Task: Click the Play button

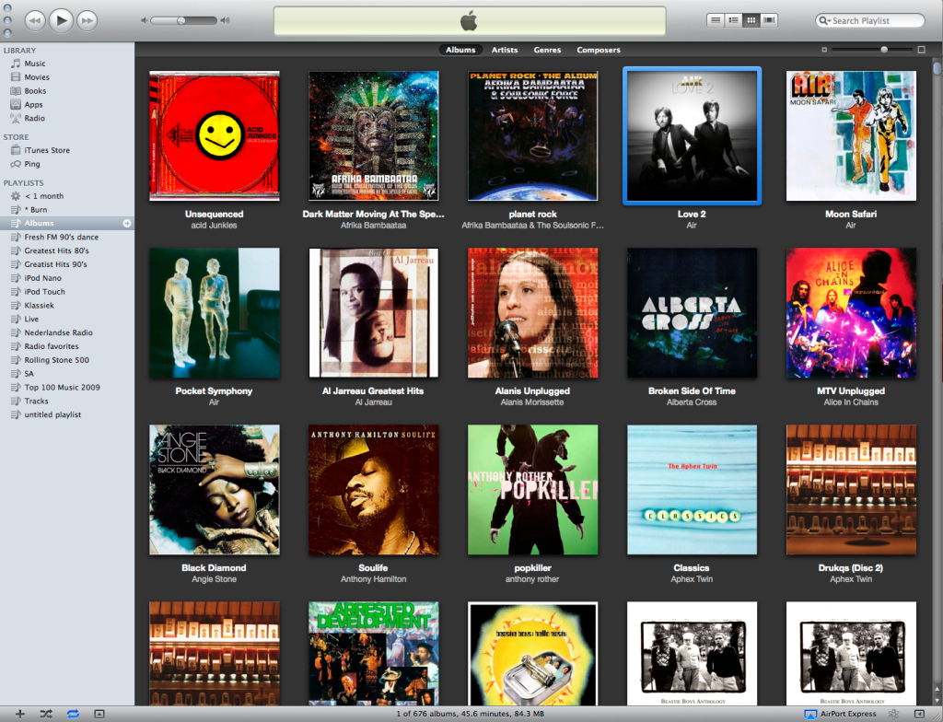Action: tap(61, 20)
